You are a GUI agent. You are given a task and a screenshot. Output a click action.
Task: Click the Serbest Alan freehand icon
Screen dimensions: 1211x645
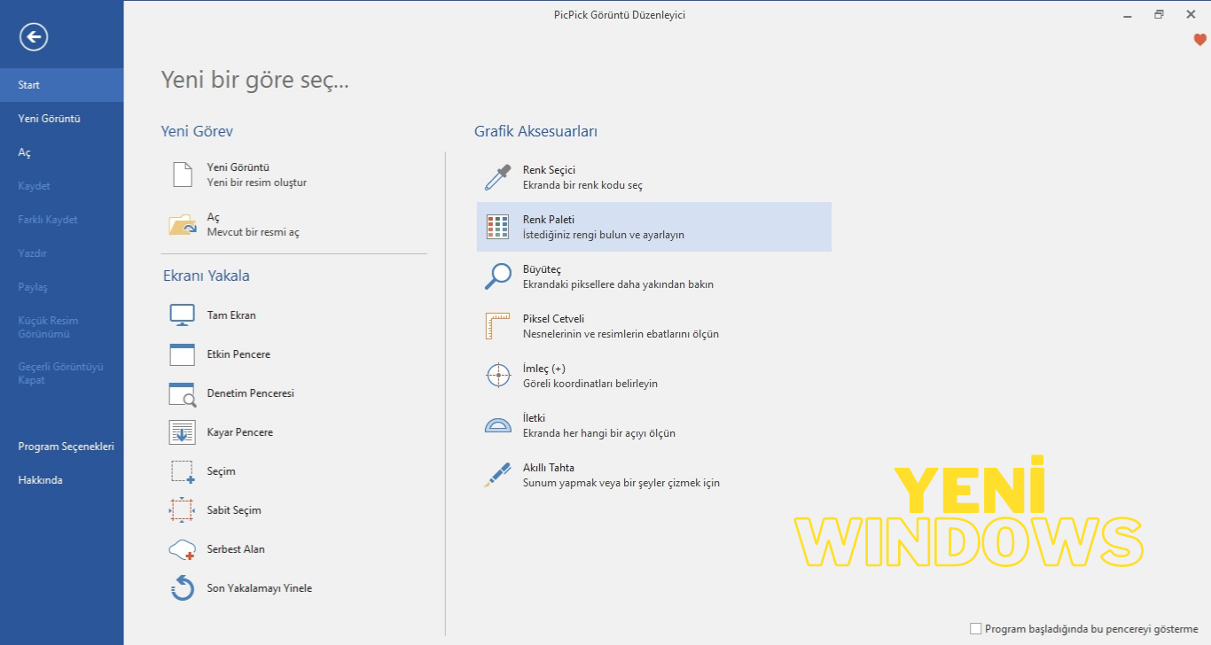(x=182, y=549)
